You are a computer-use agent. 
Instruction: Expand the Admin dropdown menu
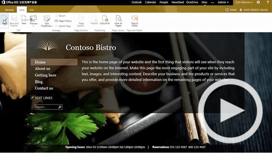(223, 2)
